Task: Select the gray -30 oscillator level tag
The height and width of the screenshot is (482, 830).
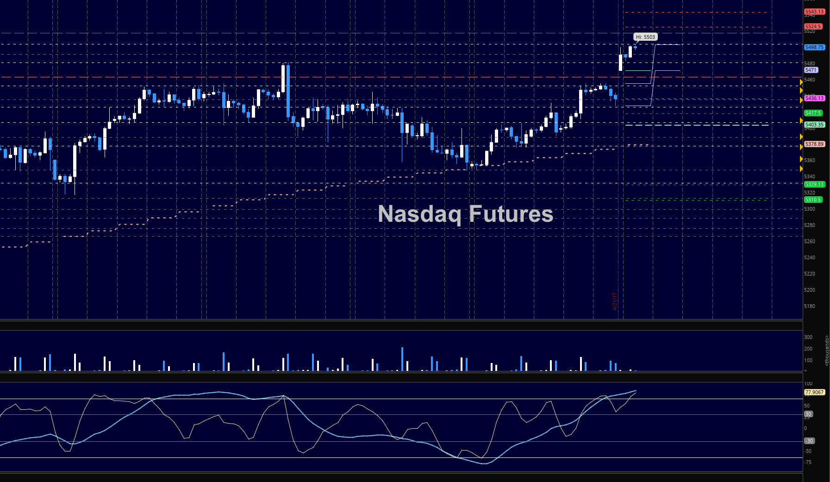Action: click(x=809, y=441)
